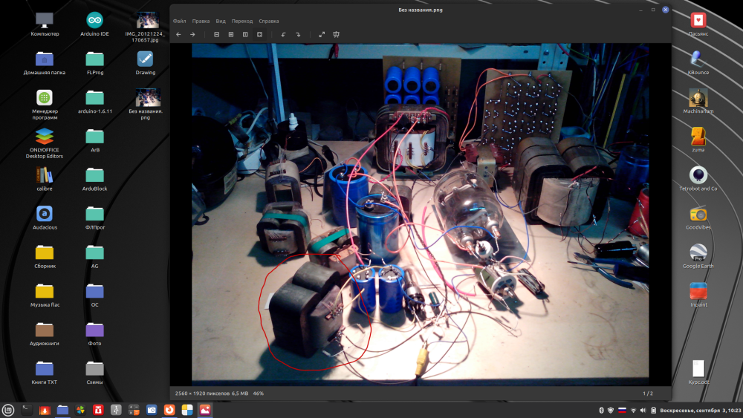This screenshot has width=743, height=418.
Task: Expand the Справка menu
Action: (269, 21)
